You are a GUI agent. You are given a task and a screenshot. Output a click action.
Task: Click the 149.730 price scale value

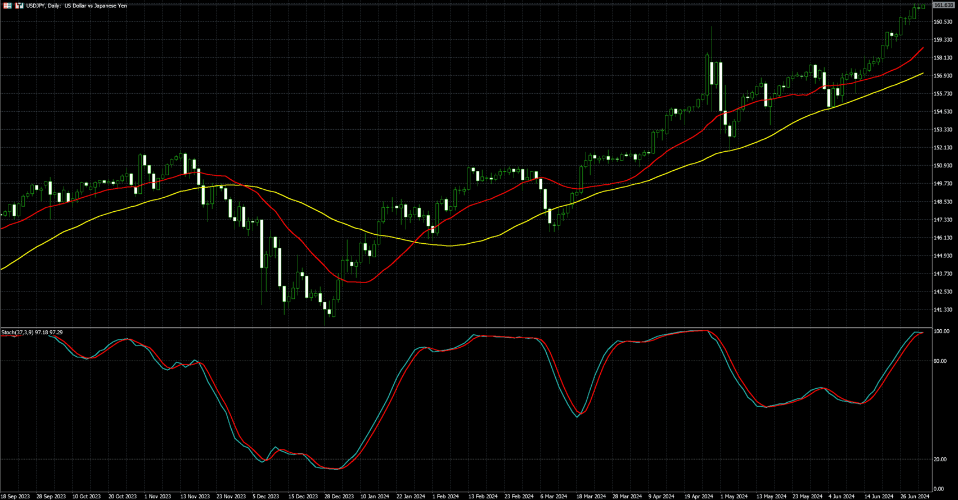click(x=942, y=184)
